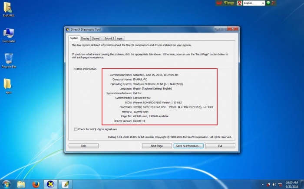The image size is (304, 189).
Task: Open the Recycle Bin icon
Action: click(9, 61)
